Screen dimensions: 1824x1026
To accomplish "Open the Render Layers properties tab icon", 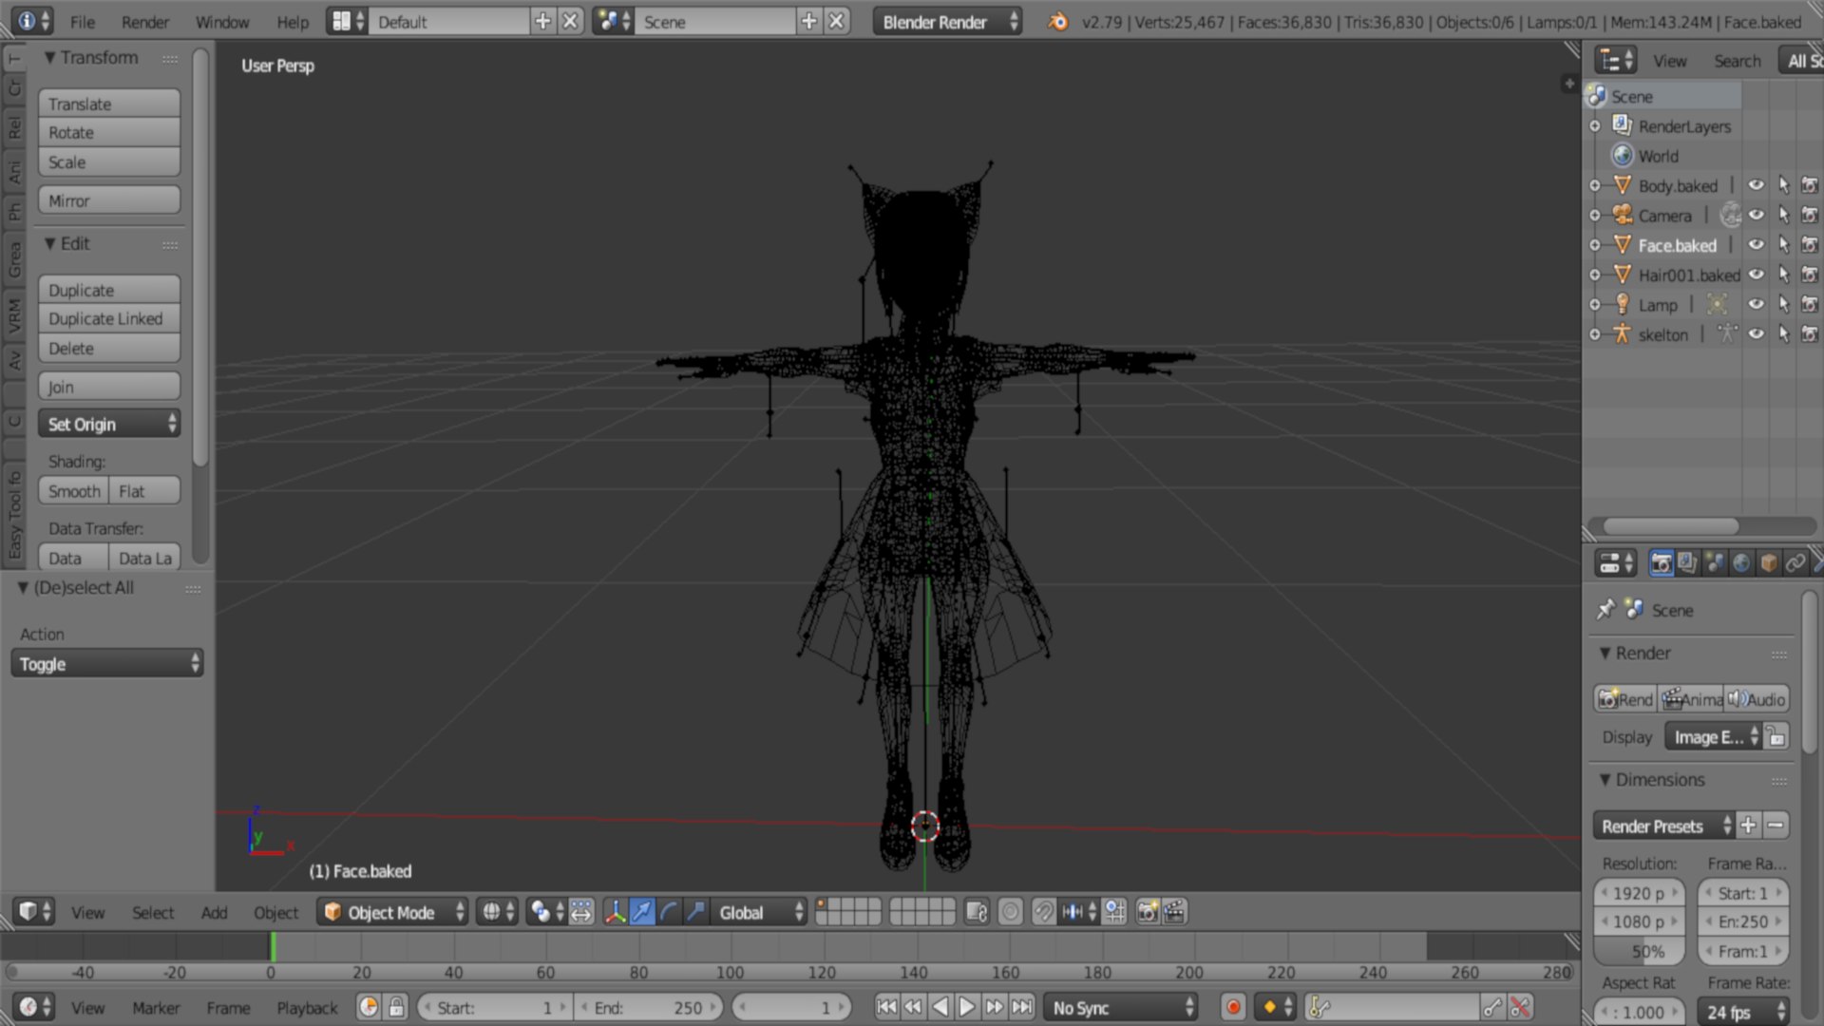I will pyautogui.click(x=1687, y=563).
